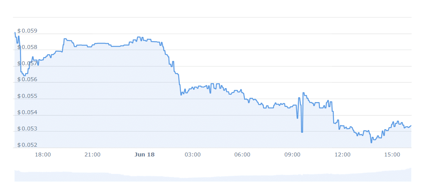Select the 15:00 time axis label
The height and width of the screenshot is (184, 425).
[x=392, y=154]
